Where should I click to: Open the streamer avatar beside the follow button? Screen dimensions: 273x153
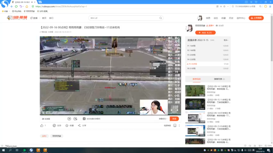tap(190, 28)
